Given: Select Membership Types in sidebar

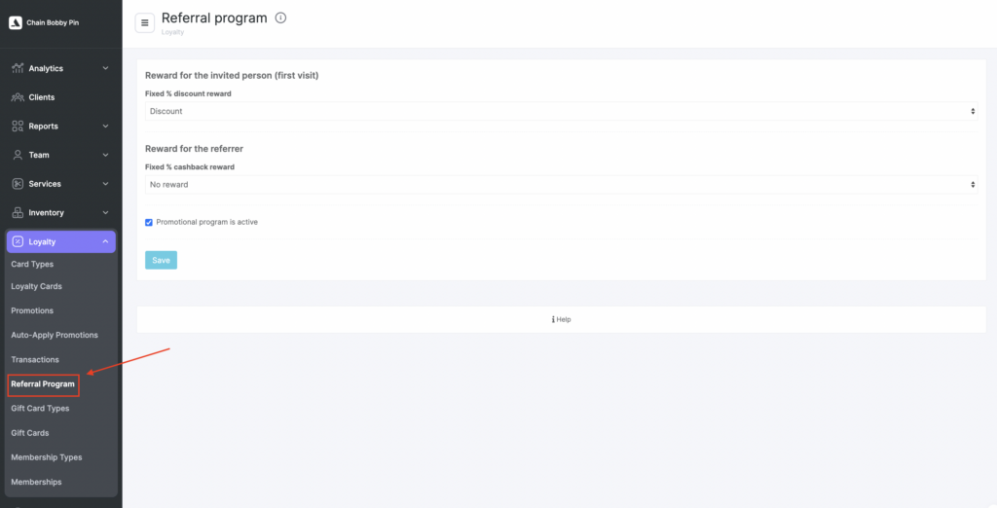Looking at the screenshot, I should point(47,457).
